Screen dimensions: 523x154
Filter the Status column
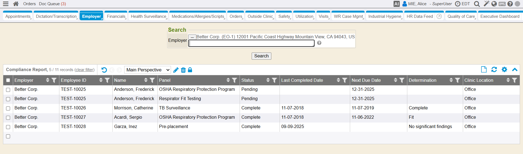point(274,80)
